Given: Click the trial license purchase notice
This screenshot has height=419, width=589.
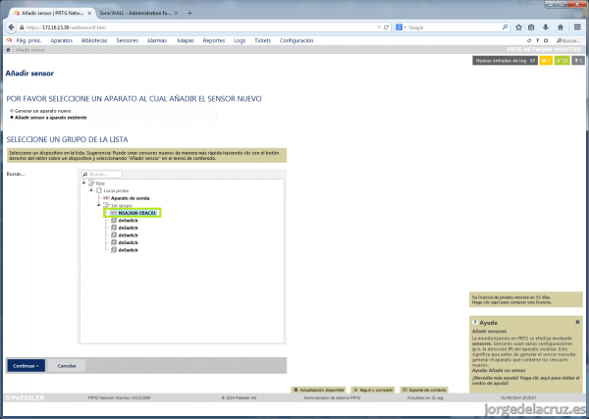Looking at the screenshot, I should coord(526,299).
